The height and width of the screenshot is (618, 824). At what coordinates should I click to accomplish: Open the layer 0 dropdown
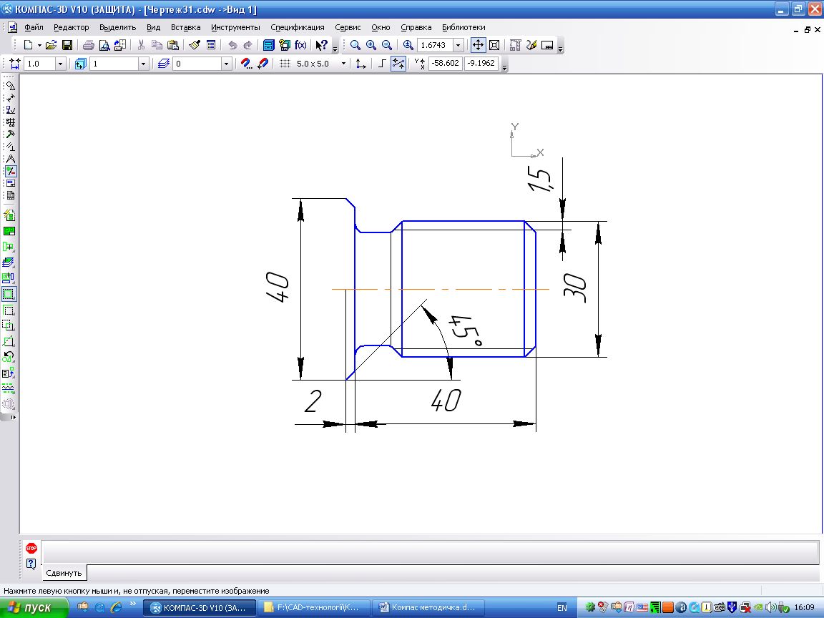[x=227, y=64]
